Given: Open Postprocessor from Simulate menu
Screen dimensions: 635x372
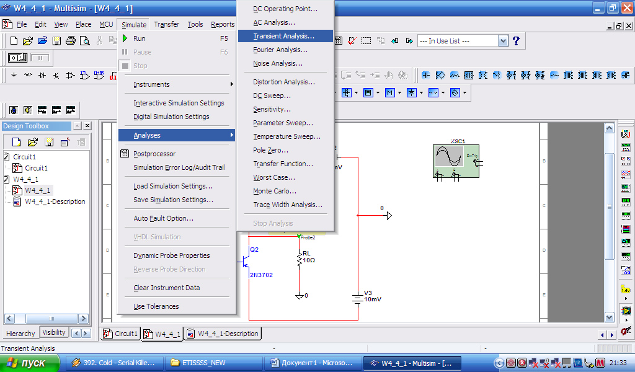Looking at the screenshot, I should (x=177, y=154).
